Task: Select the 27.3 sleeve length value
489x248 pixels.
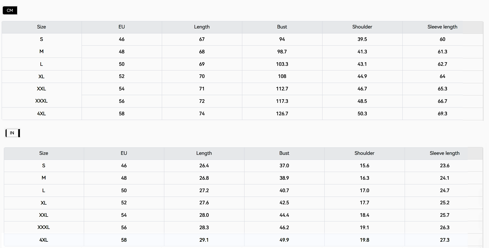Action: pyautogui.click(x=444, y=240)
